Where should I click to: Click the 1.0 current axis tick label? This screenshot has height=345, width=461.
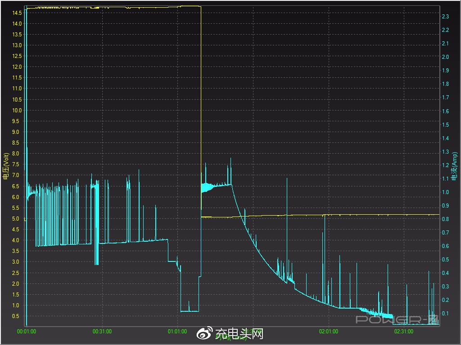coord(445,192)
